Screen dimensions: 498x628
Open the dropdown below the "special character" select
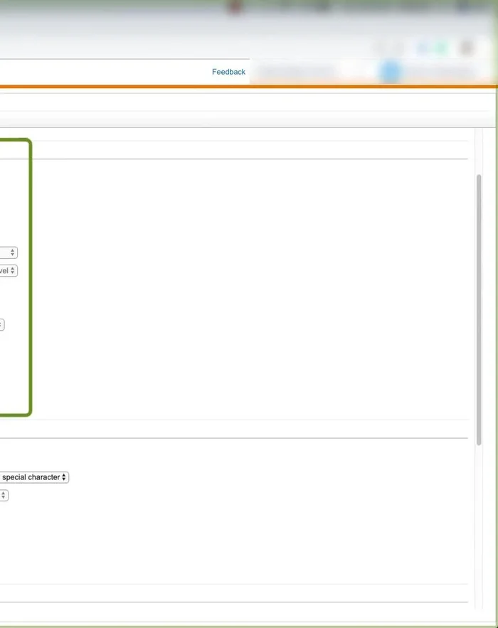pos(4,495)
